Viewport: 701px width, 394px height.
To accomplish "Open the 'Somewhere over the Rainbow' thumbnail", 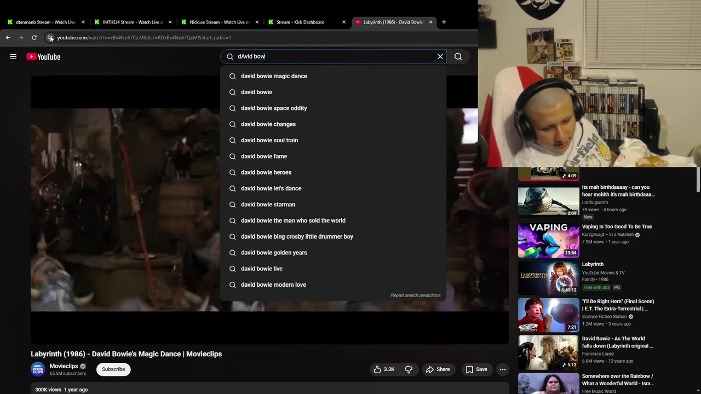I will pyautogui.click(x=548, y=384).
